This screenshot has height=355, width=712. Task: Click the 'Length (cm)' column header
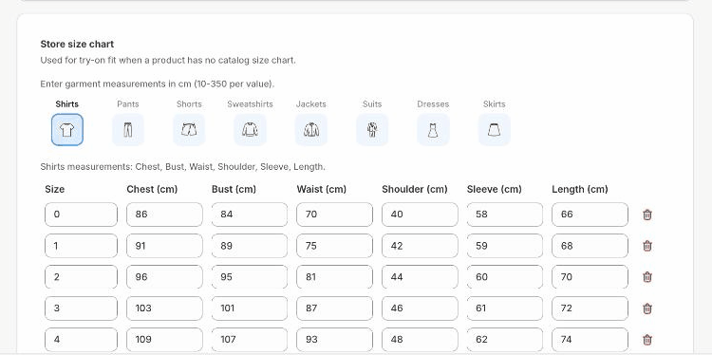click(x=580, y=189)
